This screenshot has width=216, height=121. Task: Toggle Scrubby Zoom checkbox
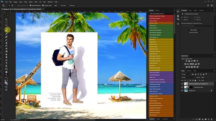point(43,5)
